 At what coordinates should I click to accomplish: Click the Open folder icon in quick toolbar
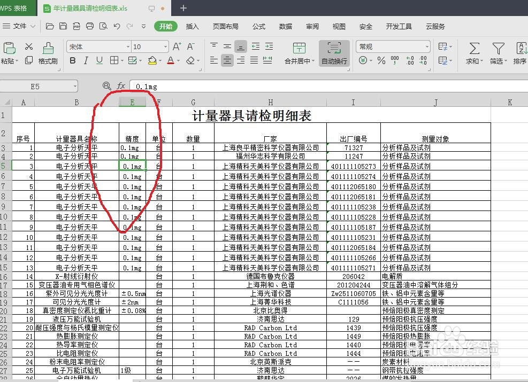click(50, 26)
